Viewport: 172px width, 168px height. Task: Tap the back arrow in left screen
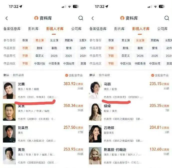7,18
